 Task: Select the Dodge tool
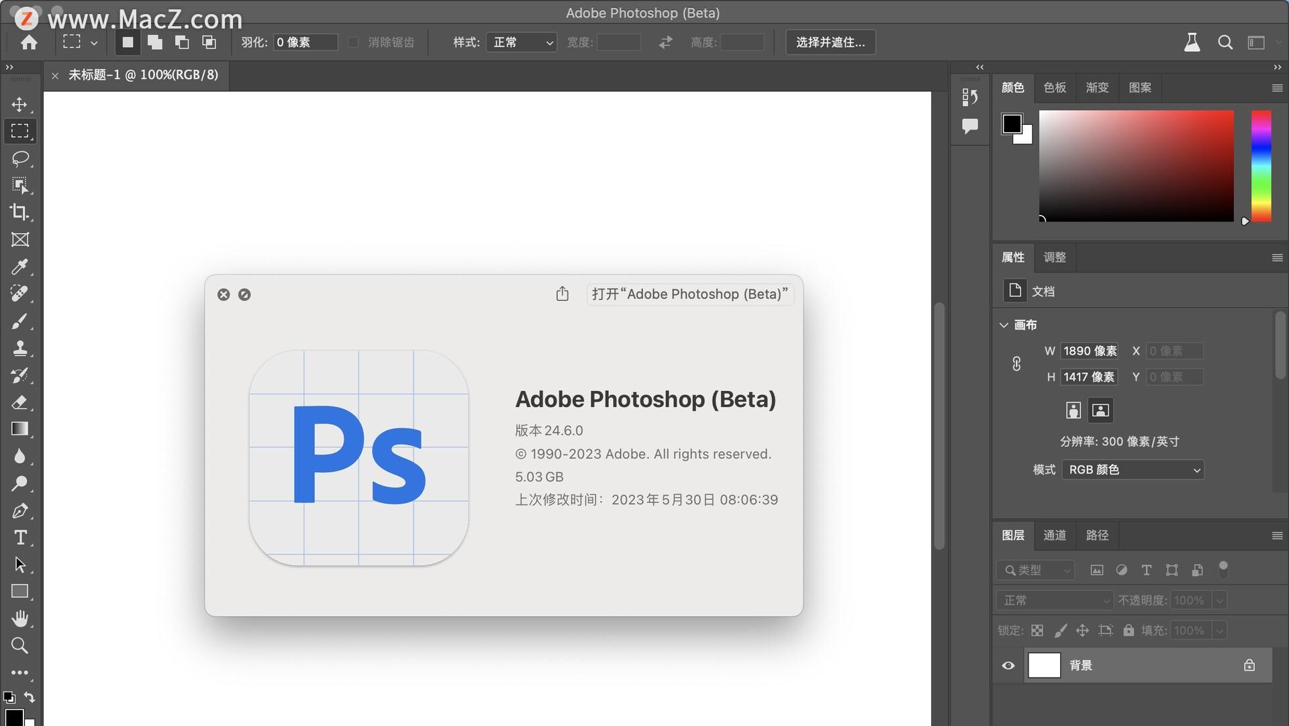coord(19,484)
